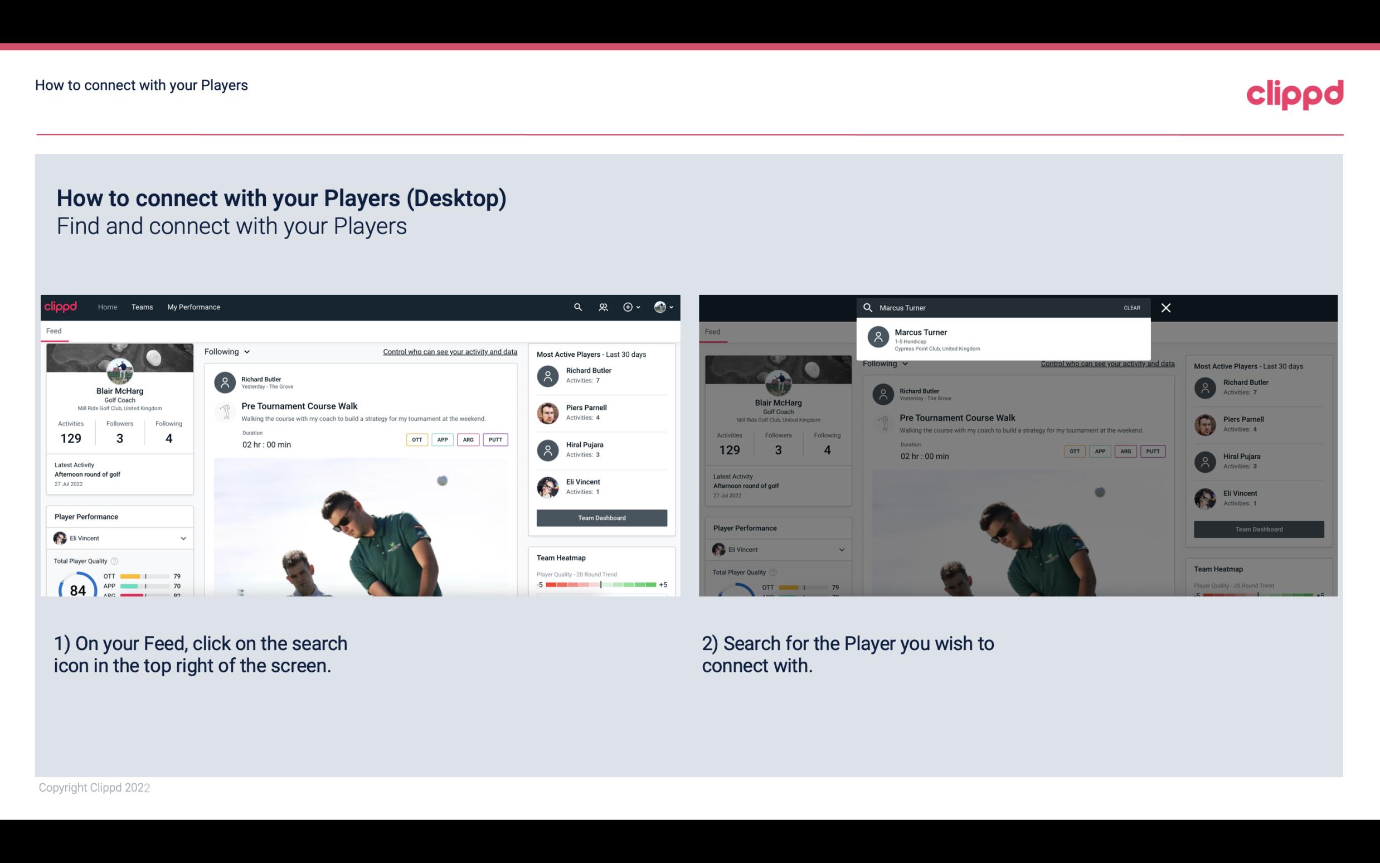Select the My Performance tab
Image resolution: width=1380 pixels, height=863 pixels.
194,306
